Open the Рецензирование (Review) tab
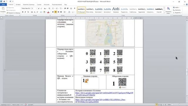Viewport: 188px width, 106px height. click(x=57, y=5)
